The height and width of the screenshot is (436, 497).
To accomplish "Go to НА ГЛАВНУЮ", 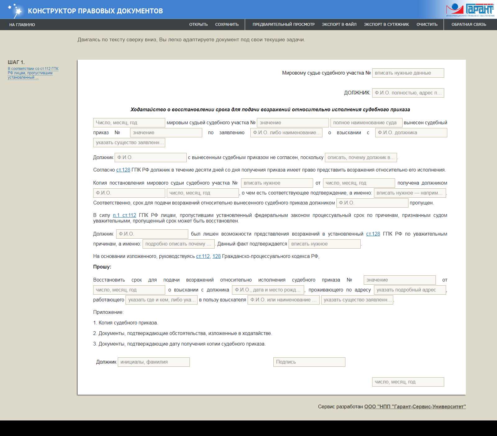I will point(22,25).
